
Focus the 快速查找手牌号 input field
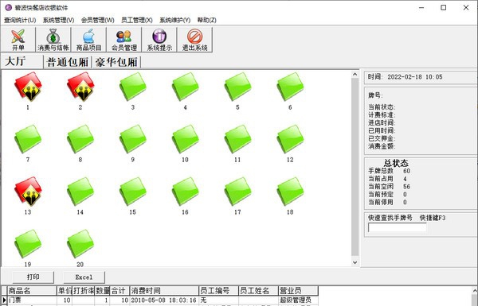(398, 227)
